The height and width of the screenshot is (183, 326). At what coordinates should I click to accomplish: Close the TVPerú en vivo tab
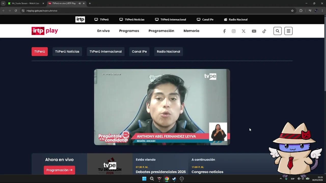coord(84,3)
